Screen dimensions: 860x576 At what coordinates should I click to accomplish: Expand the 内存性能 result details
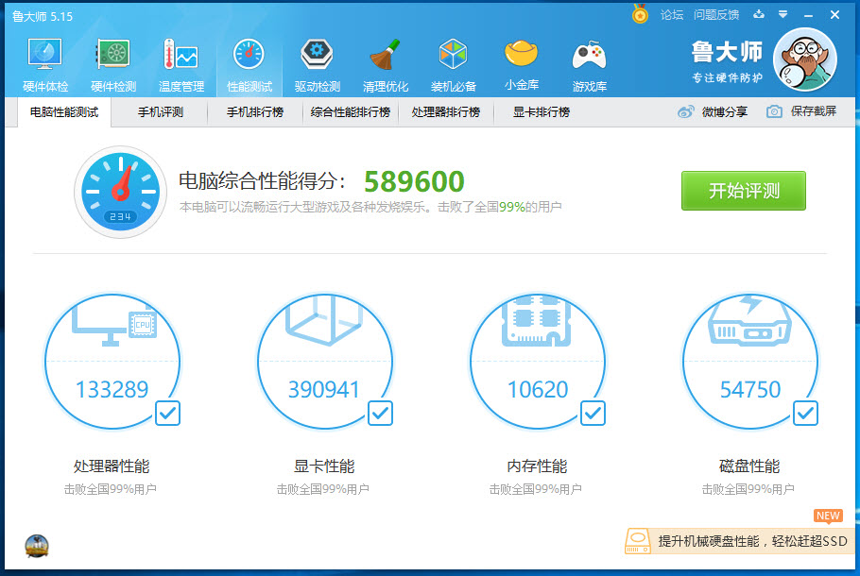[x=593, y=414]
